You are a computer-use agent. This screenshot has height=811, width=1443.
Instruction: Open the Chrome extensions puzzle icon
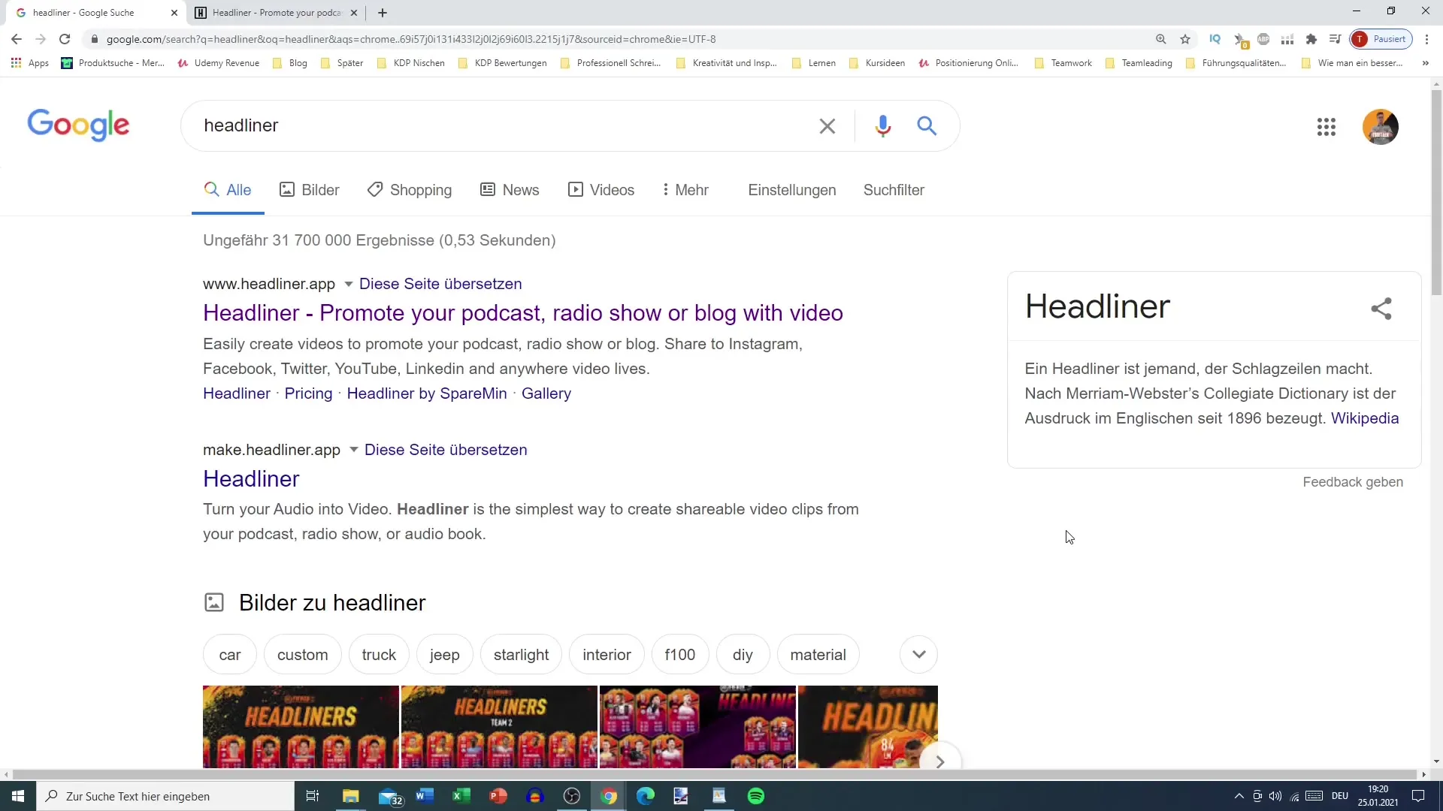(1311, 39)
